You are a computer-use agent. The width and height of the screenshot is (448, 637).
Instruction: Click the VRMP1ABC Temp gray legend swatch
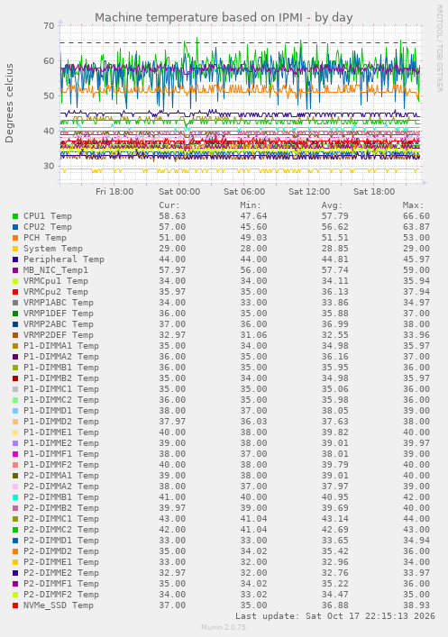[x=15, y=303]
